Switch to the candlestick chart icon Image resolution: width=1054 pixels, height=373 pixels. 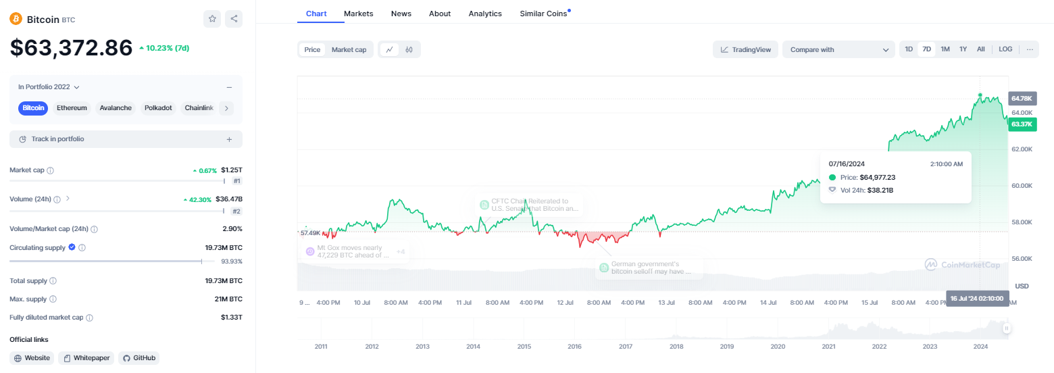(409, 49)
